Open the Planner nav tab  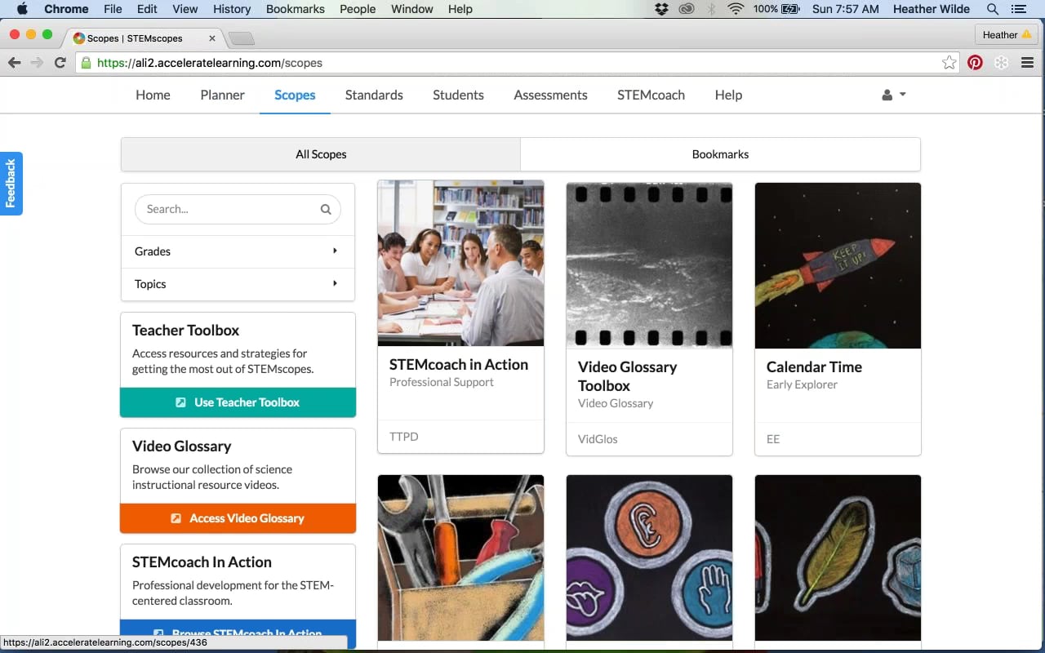[222, 95]
